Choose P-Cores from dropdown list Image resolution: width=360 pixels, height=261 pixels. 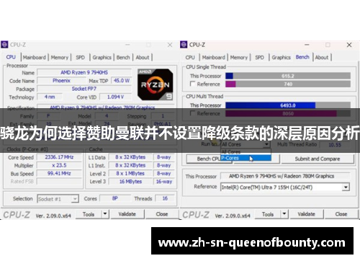coord(246,158)
